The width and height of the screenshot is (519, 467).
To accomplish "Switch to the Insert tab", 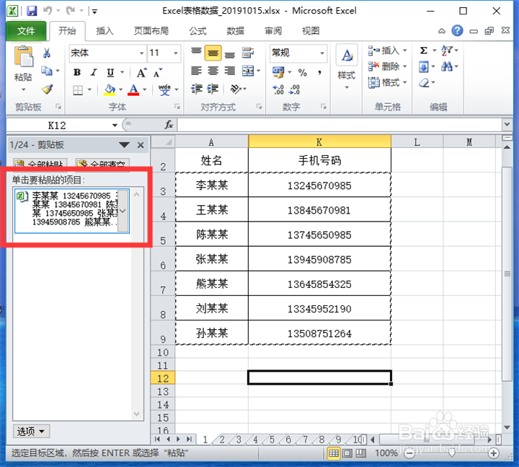I will (x=105, y=31).
